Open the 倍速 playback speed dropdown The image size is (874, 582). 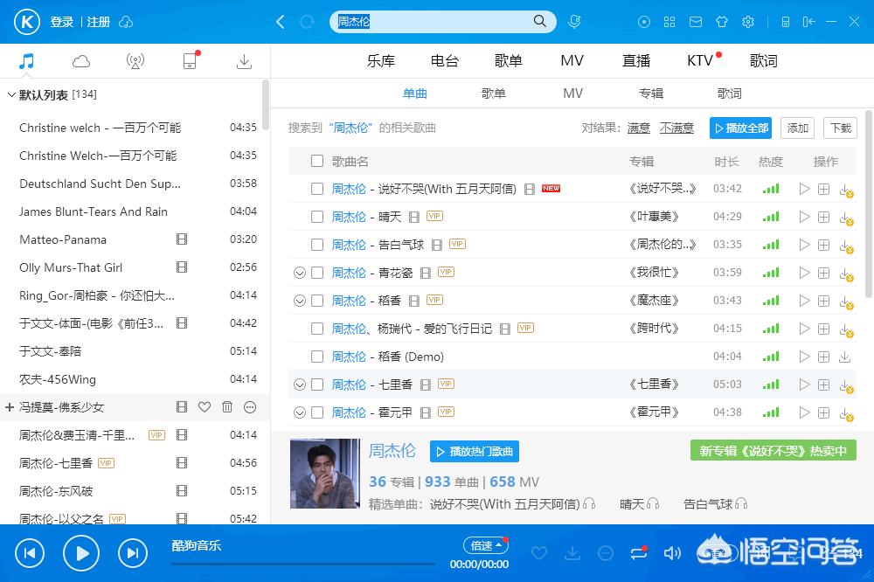[486, 545]
